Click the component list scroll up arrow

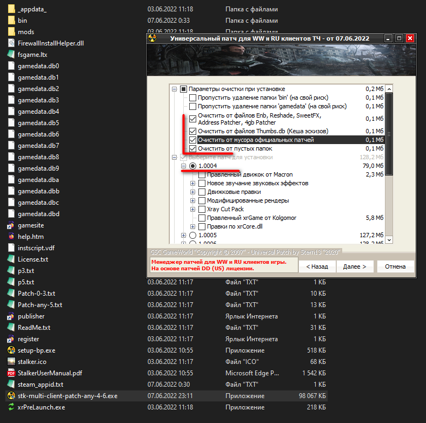389,89
